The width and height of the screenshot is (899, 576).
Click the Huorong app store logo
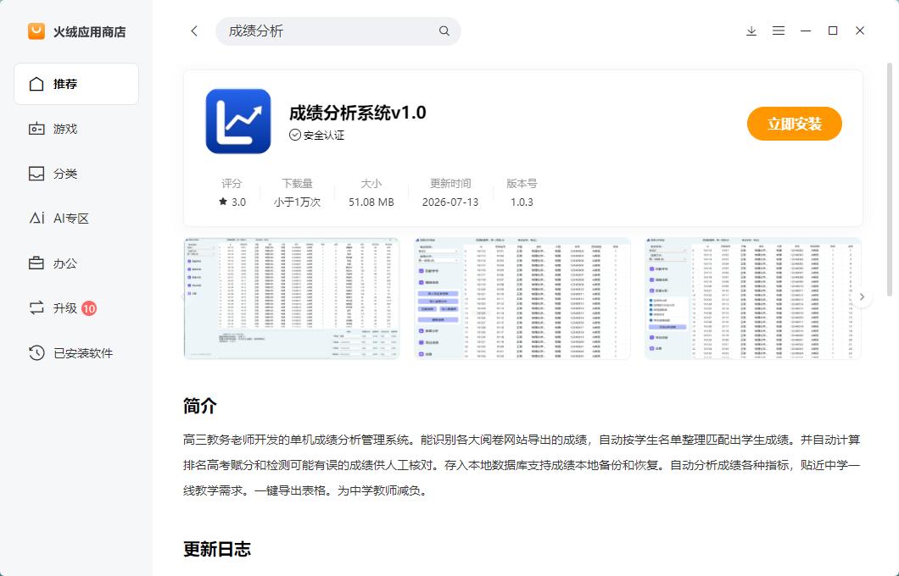coord(36,31)
